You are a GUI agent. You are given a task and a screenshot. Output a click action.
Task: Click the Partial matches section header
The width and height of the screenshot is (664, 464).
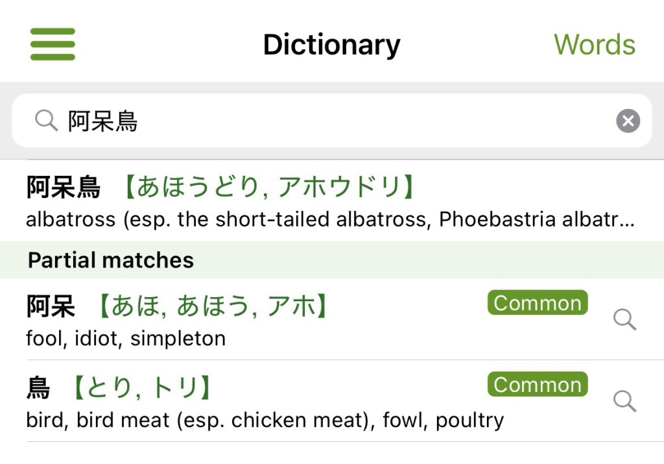(111, 260)
